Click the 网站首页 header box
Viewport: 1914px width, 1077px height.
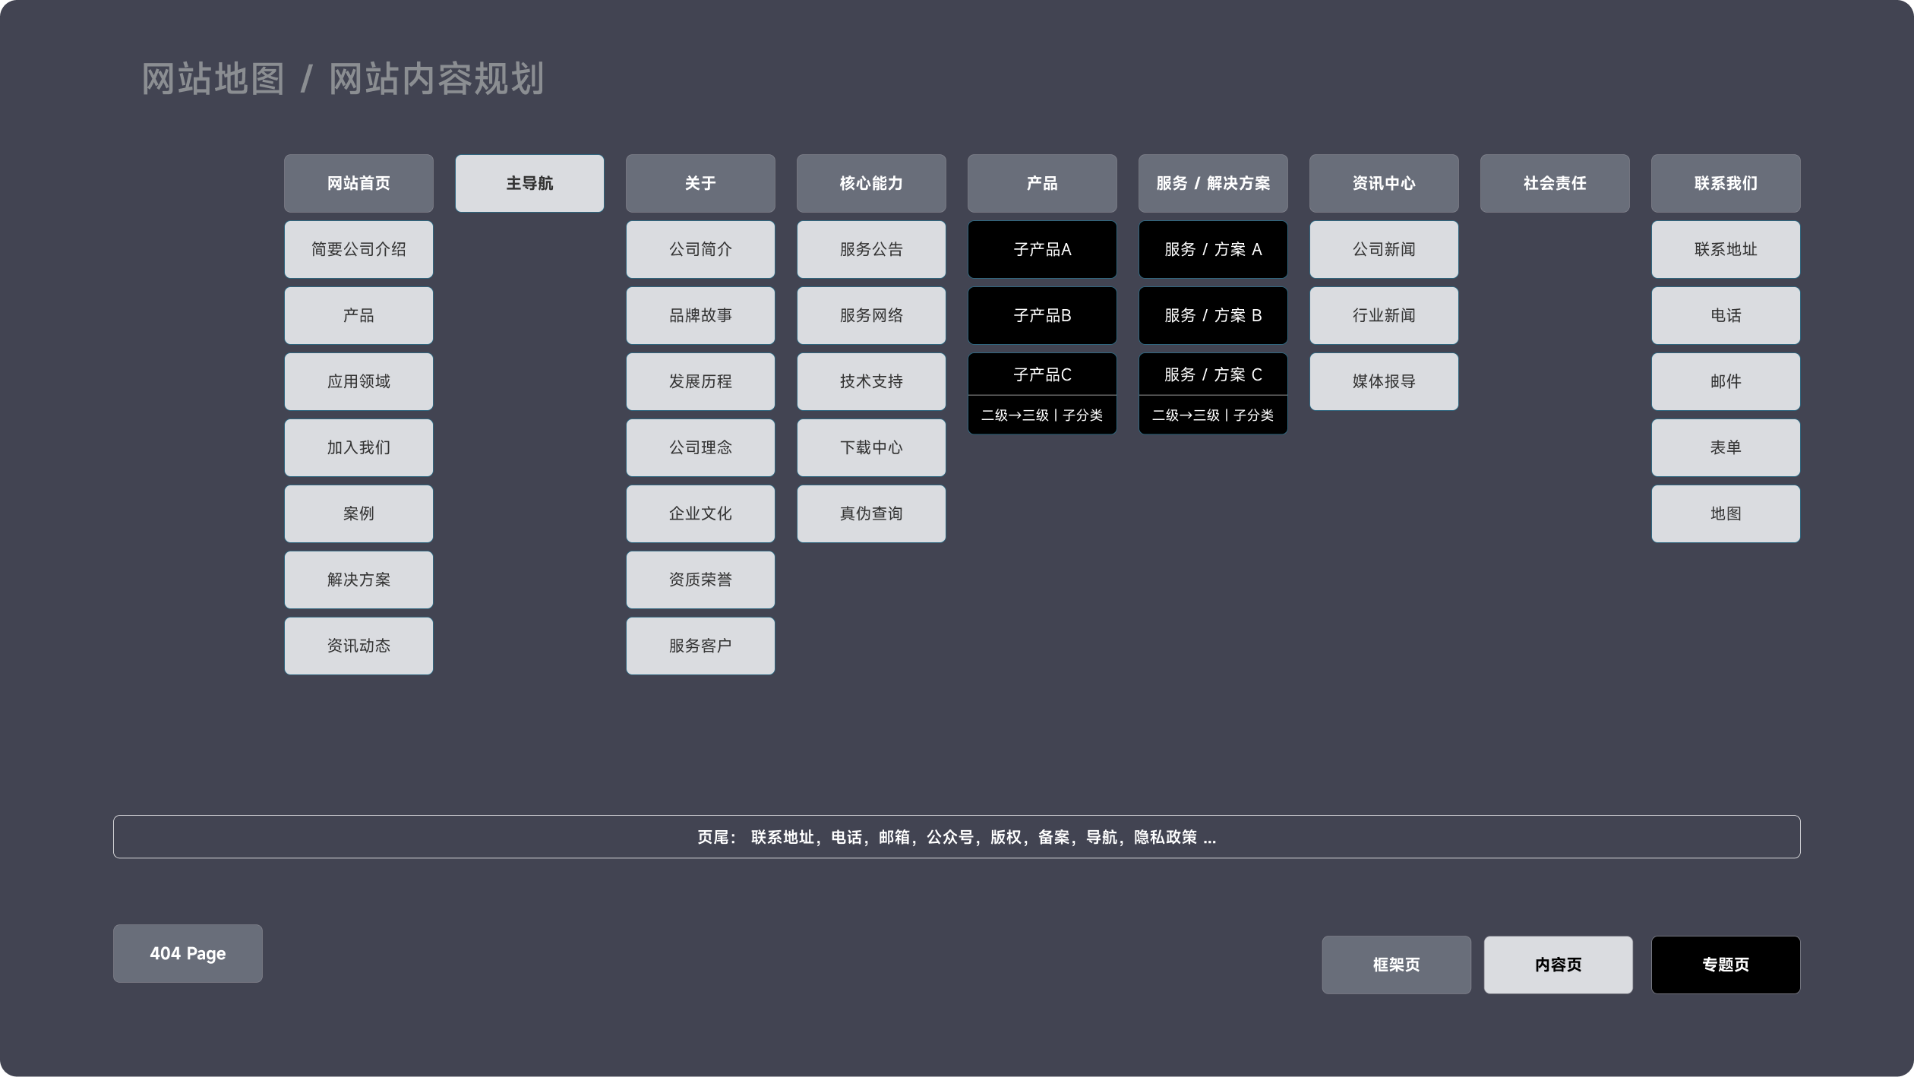pos(358,183)
